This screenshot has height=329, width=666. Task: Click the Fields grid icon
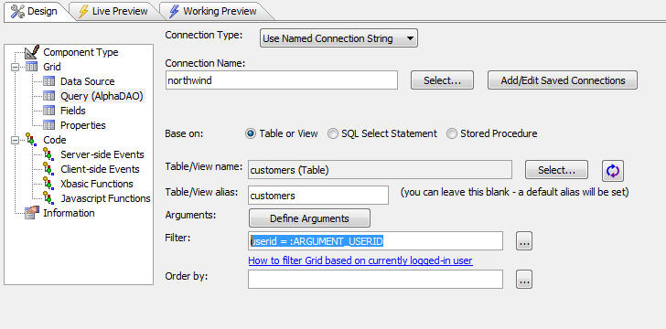48,111
